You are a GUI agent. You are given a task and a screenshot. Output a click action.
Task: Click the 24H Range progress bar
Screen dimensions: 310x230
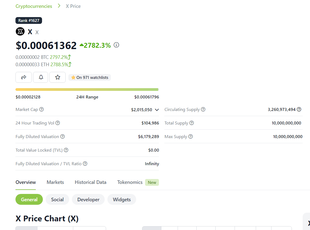click(x=87, y=90)
